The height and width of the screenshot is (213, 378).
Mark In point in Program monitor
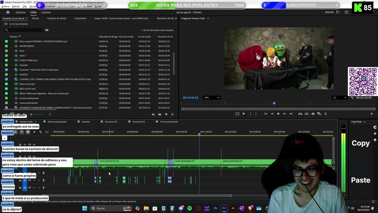click(x=250, y=114)
